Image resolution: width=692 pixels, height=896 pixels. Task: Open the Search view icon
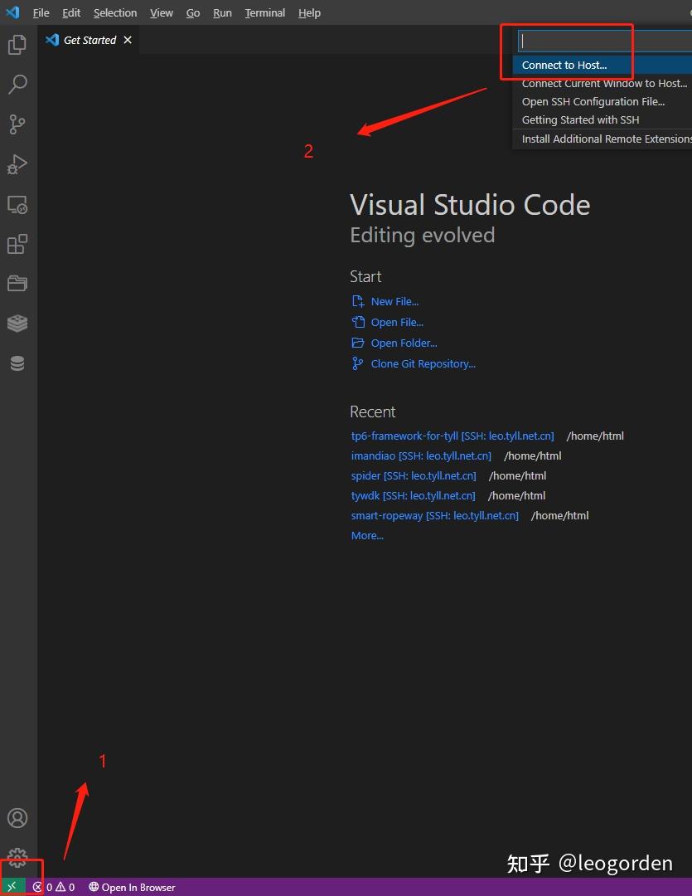(x=17, y=84)
